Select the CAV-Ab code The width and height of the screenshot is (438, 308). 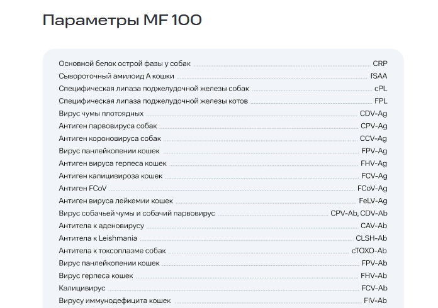click(x=374, y=226)
